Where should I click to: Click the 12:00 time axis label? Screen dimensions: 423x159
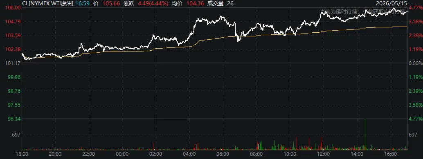[323, 154]
